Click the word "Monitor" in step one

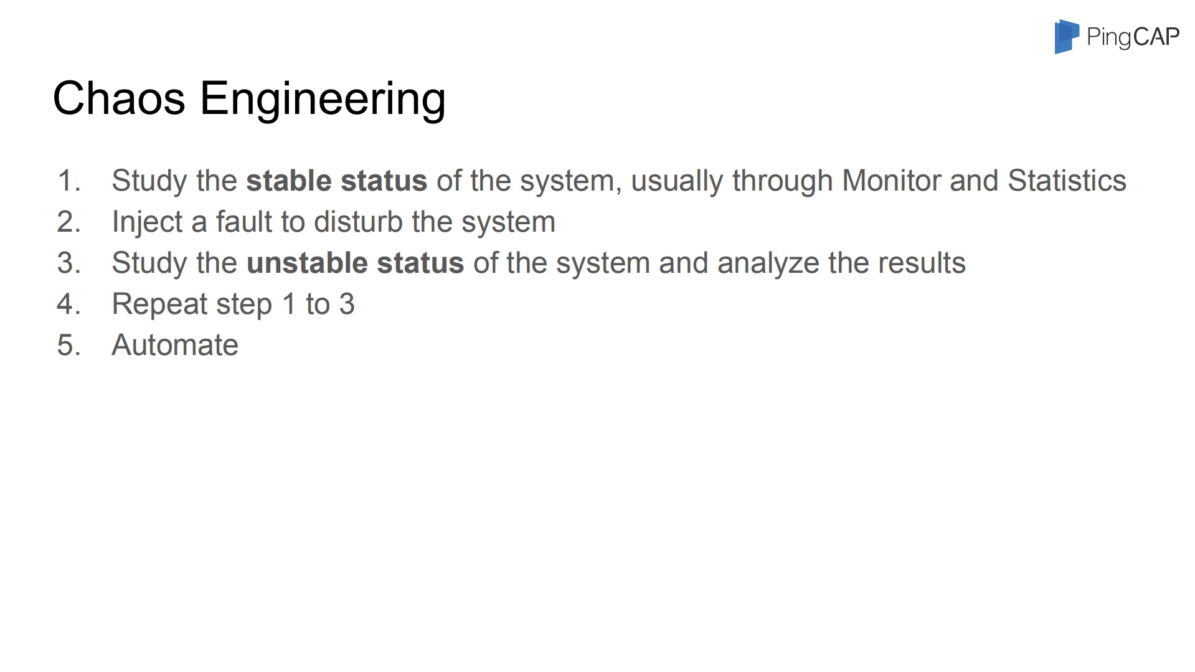tap(890, 181)
